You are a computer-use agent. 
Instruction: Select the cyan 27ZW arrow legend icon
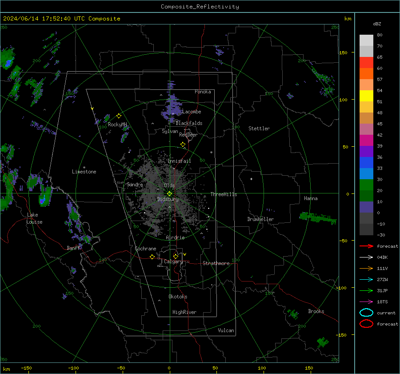(366, 280)
